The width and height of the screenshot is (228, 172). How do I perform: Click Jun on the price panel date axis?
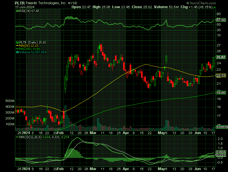click(197, 133)
